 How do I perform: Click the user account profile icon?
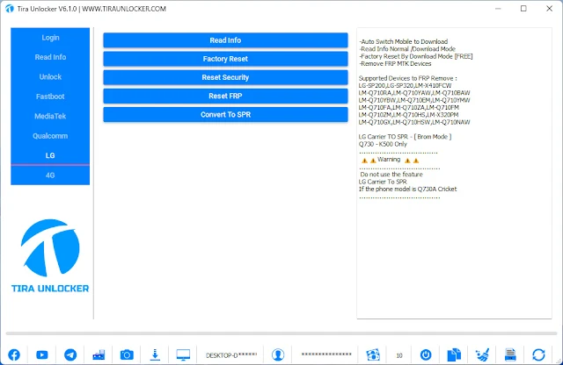[278, 355]
